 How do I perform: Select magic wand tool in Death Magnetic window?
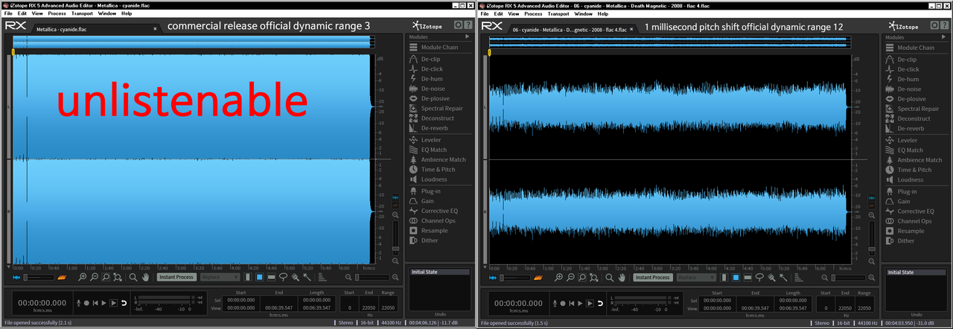click(783, 277)
